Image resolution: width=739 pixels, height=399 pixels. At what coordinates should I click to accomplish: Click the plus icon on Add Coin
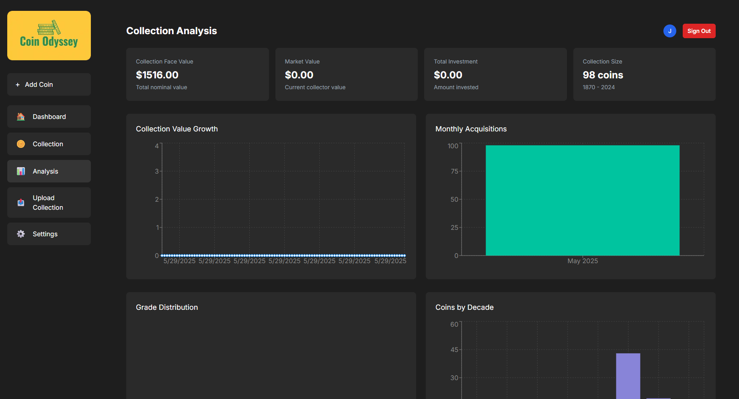coord(17,84)
